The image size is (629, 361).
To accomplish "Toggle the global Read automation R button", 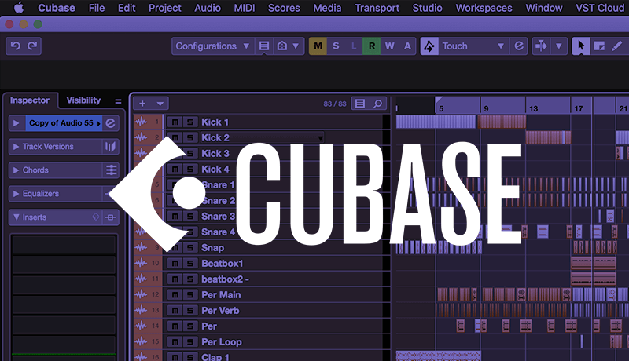I will [x=371, y=46].
